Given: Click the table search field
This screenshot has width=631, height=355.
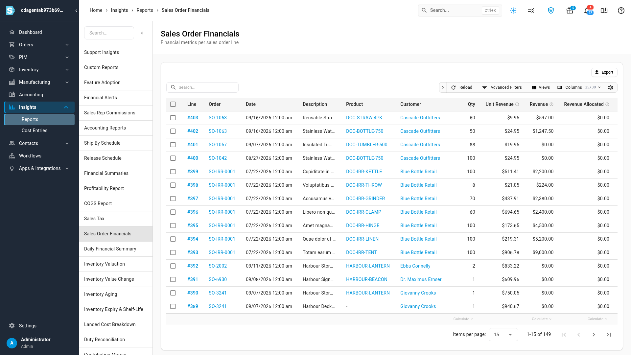Looking at the screenshot, I should tap(202, 87).
